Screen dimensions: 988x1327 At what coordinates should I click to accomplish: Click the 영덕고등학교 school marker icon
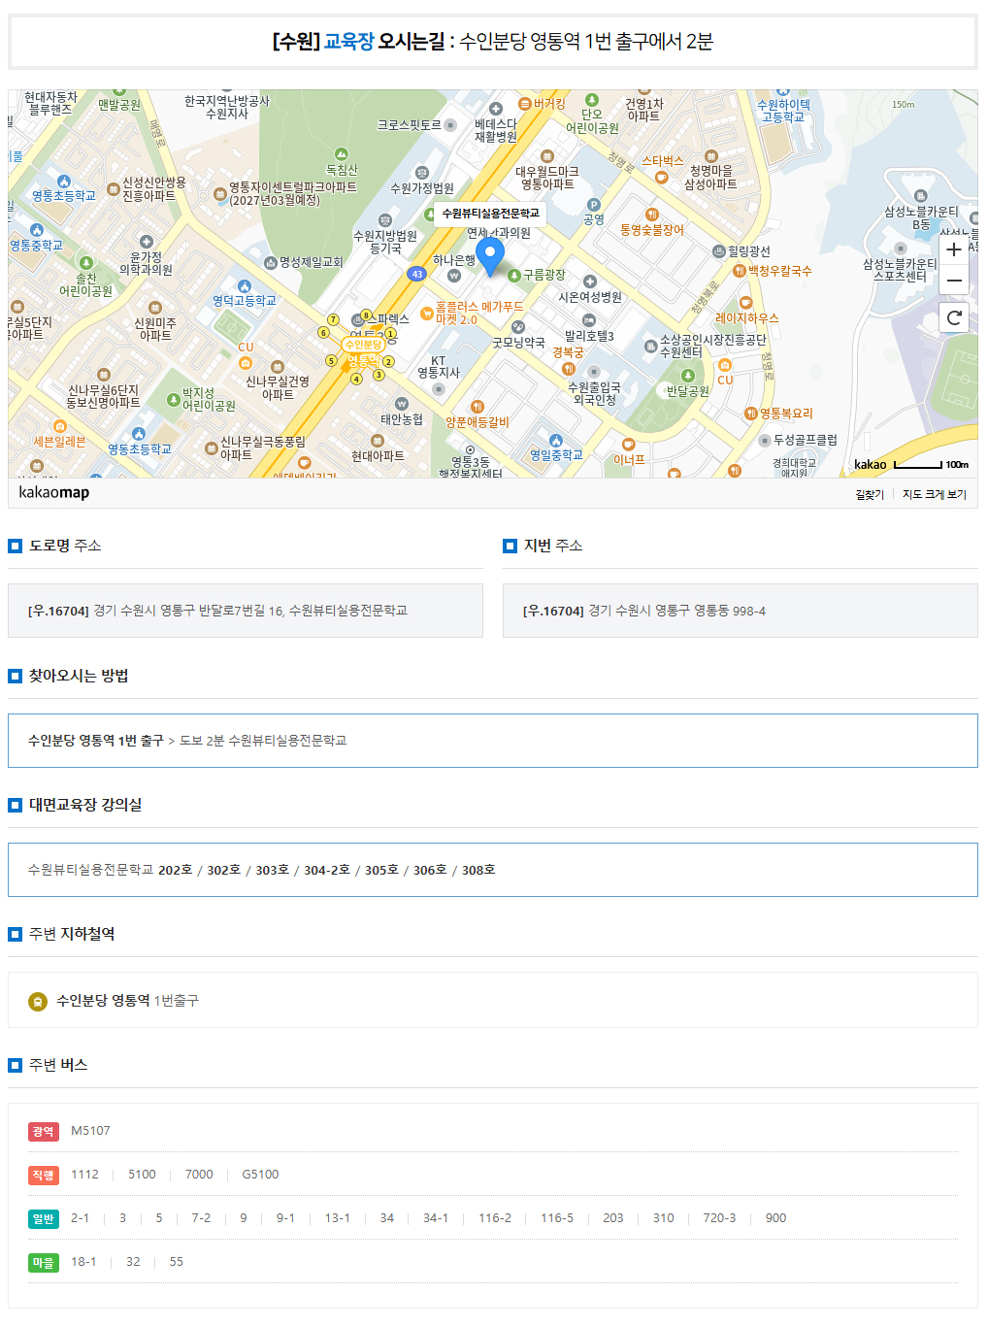pyautogui.click(x=245, y=286)
